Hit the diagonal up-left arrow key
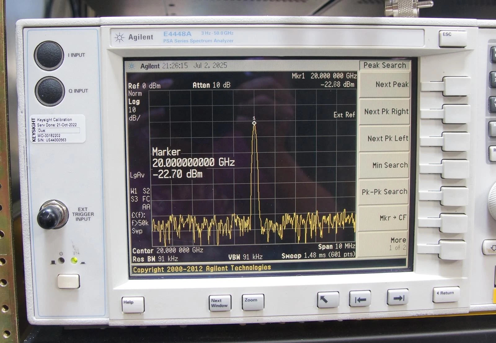Viewport: 496px width, 343px height. pos(328,299)
